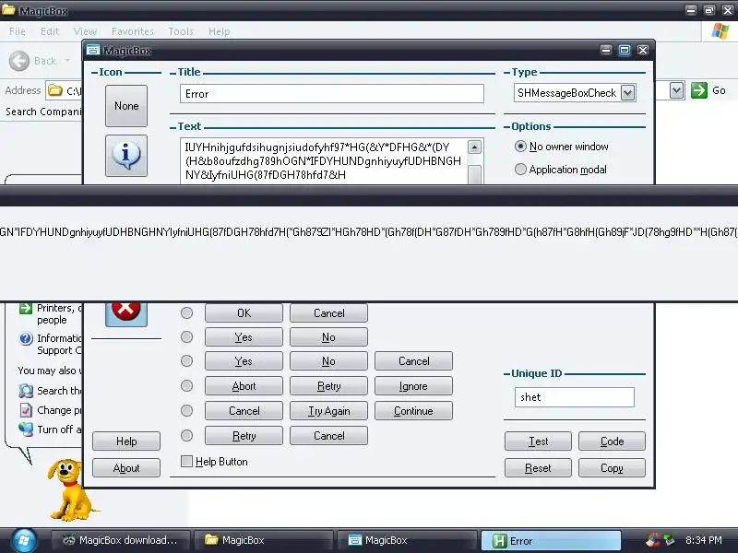This screenshot has height=553, width=738.
Task: Click the Continue sample button
Action: tap(413, 411)
